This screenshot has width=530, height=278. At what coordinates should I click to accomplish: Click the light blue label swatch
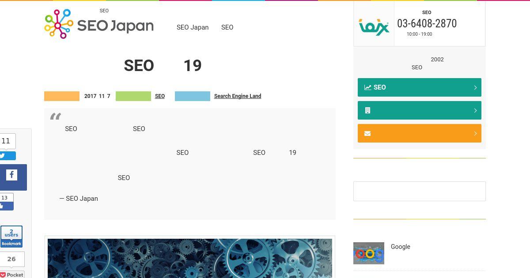pos(193,96)
